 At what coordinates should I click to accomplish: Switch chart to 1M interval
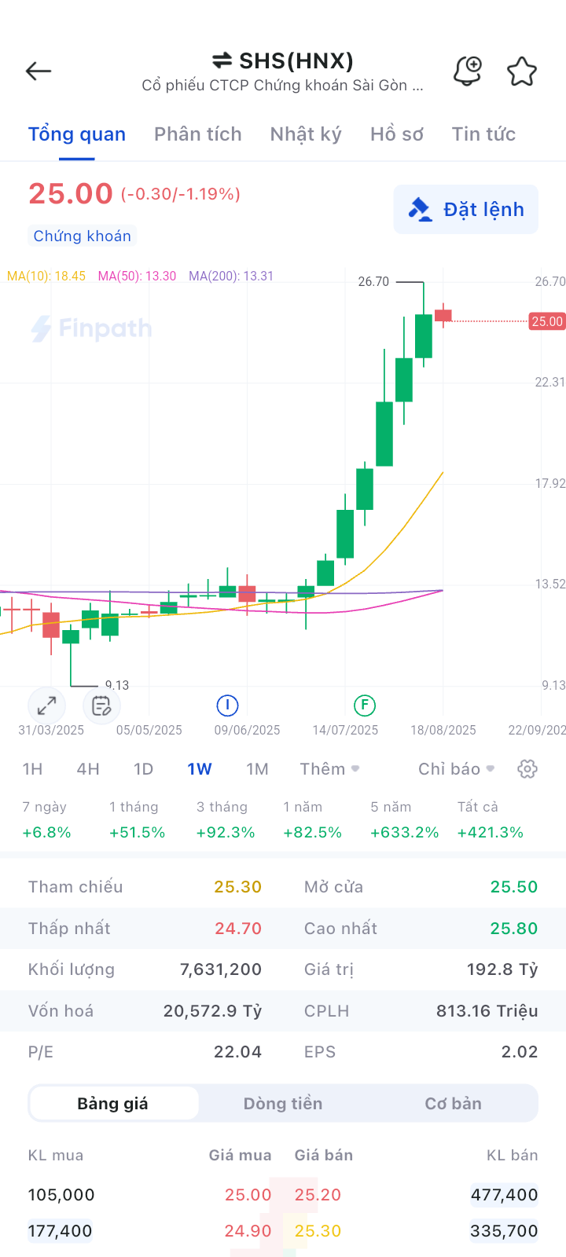click(x=257, y=769)
